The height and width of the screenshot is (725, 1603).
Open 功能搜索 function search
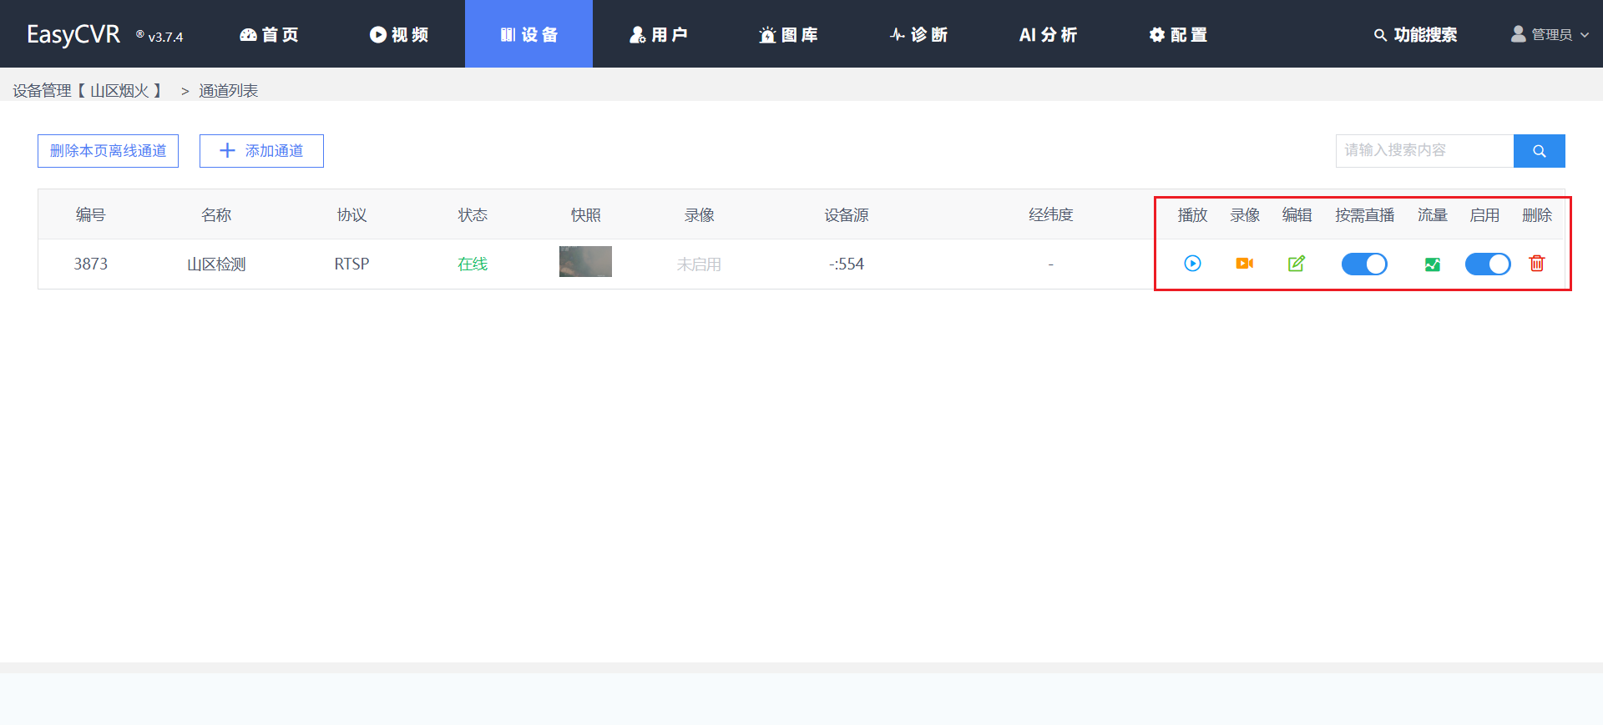[x=1416, y=35]
